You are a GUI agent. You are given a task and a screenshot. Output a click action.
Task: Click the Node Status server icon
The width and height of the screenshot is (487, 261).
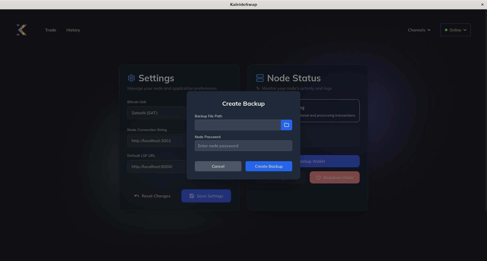[x=260, y=78]
